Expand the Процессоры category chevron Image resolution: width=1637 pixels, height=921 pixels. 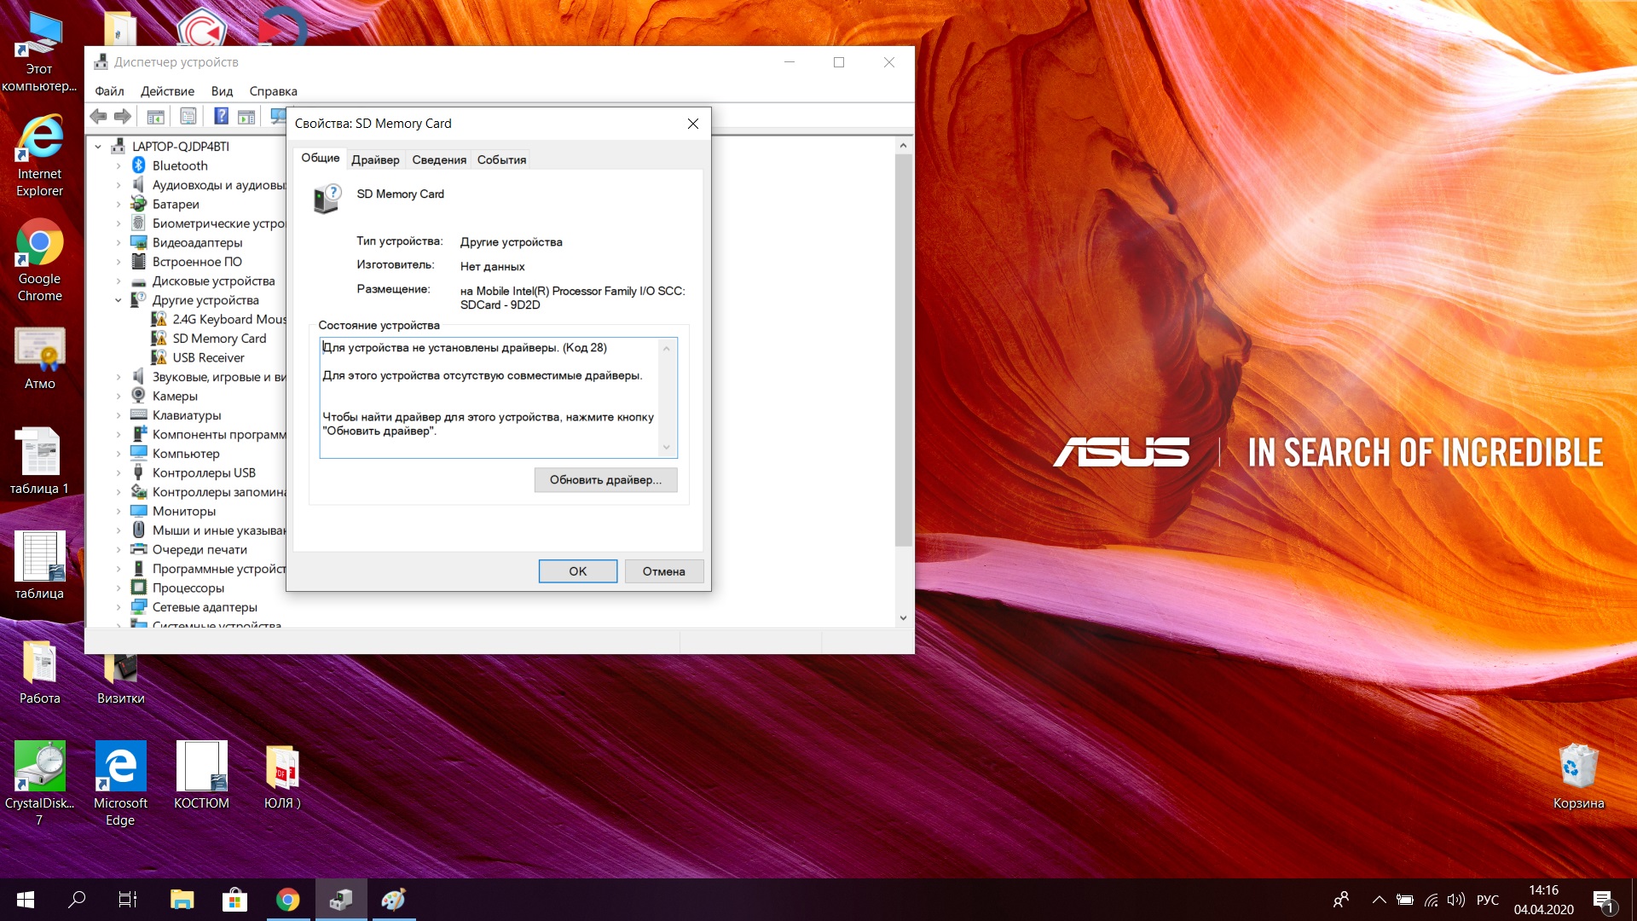click(x=119, y=588)
